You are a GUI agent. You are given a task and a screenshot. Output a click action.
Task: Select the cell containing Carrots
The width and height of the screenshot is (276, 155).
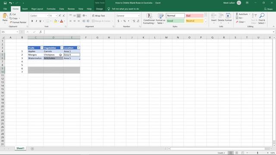53,51
